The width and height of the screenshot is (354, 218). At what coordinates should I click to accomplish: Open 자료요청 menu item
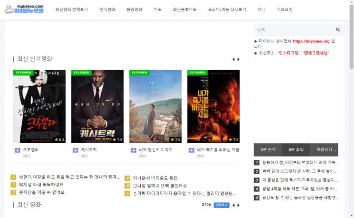(x=285, y=9)
